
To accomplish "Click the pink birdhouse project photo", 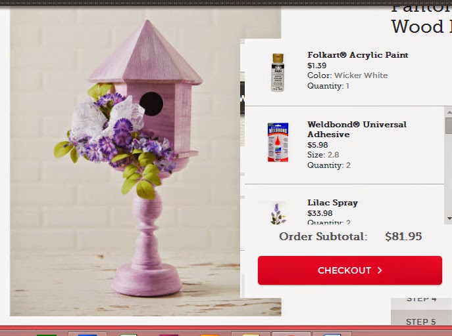I will [x=125, y=162].
